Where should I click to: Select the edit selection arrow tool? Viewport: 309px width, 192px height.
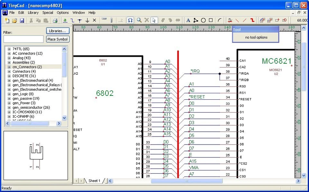point(154,20)
